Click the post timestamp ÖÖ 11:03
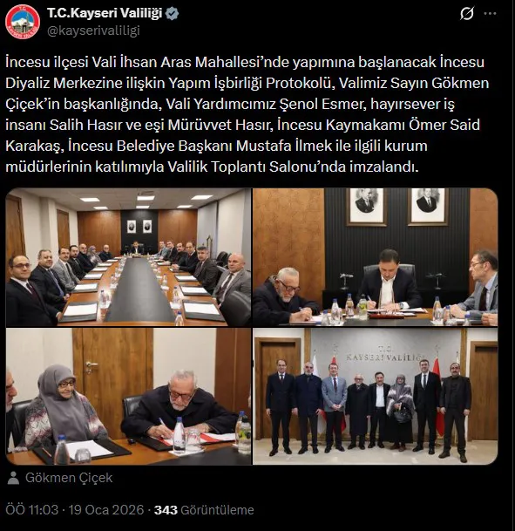 tap(32, 510)
